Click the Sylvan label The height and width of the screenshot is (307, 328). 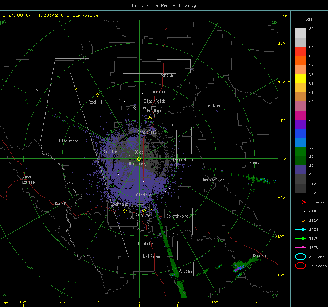139,108
